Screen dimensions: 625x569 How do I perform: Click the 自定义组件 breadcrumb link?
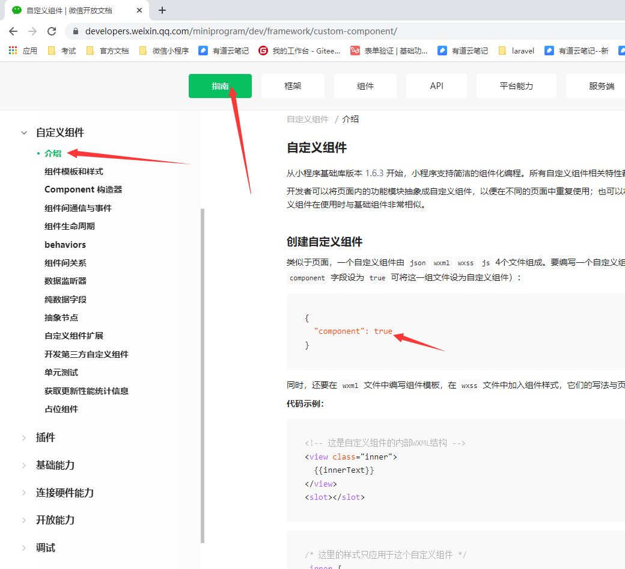pyautogui.click(x=307, y=119)
